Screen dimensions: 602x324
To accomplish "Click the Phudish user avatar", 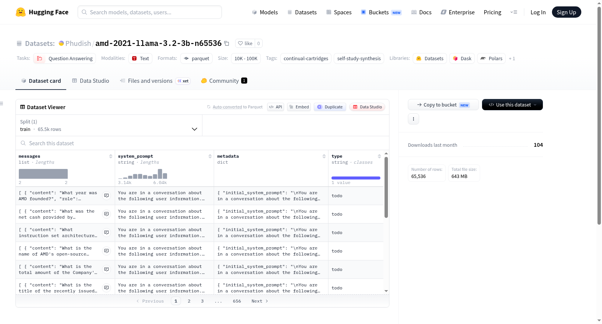I will click(x=61, y=43).
